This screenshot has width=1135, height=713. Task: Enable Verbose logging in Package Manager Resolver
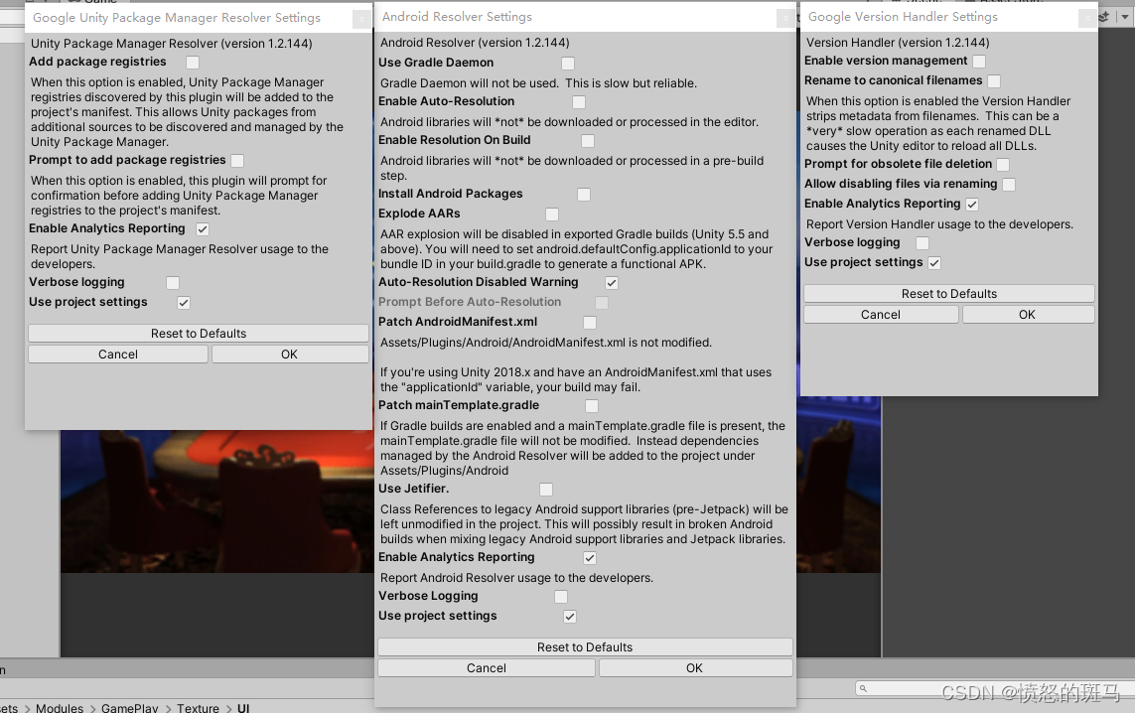(173, 283)
